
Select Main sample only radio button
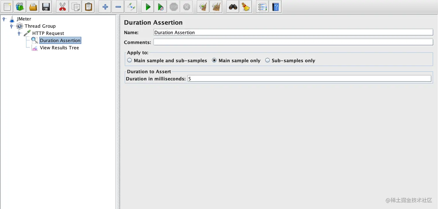[x=214, y=60]
